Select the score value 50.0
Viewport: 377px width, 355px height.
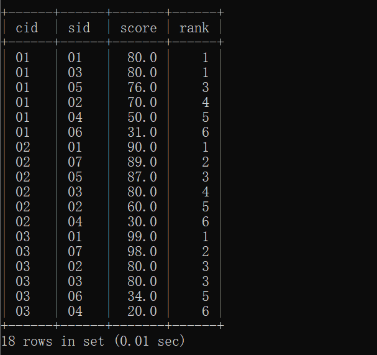pos(142,118)
